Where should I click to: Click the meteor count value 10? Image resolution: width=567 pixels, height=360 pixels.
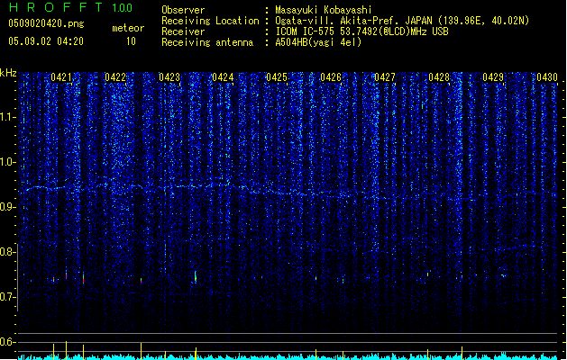[x=131, y=41]
